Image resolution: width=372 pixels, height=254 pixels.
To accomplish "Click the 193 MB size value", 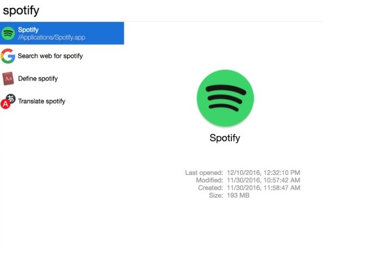I will point(238,195).
